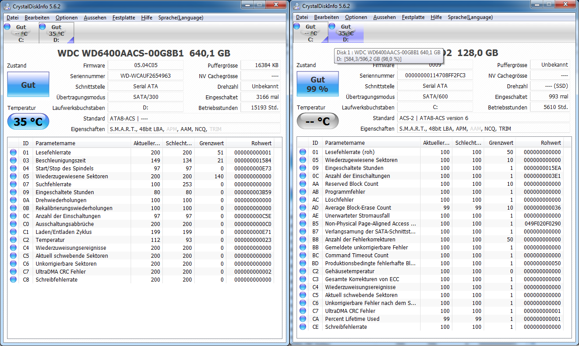Open Sprache(Language) menu in left window
The image size is (579, 346).
181,18
